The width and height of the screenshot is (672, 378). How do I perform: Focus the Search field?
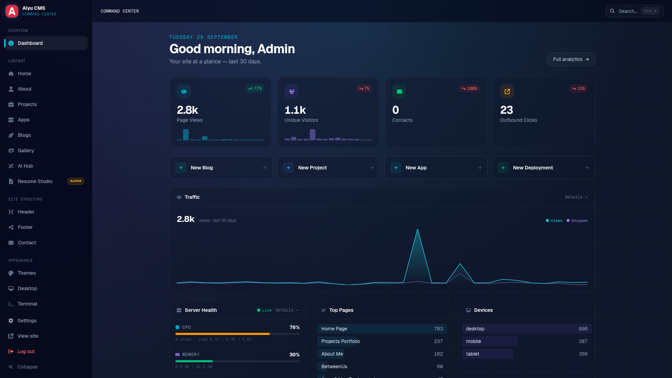(x=634, y=11)
